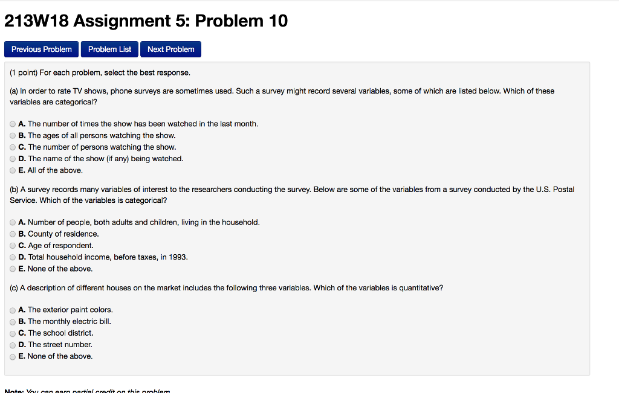Choose option B, The monthly electric bill
Image resolution: width=619 pixels, height=393 pixels.
(12, 321)
